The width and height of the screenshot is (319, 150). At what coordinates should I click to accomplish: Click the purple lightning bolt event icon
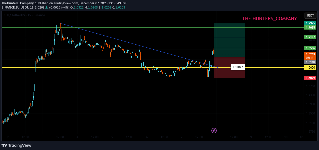tap(214, 130)
